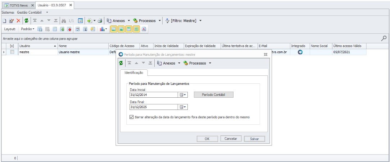
Task: Click the red up arrow layout icon
Action: coord(69,29)
